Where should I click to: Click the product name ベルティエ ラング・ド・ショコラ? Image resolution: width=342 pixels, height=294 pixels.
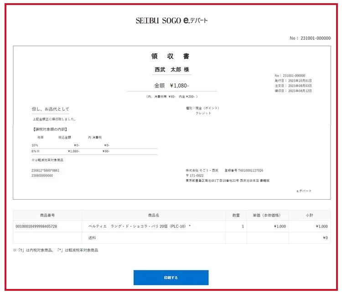tap(140, 227)
